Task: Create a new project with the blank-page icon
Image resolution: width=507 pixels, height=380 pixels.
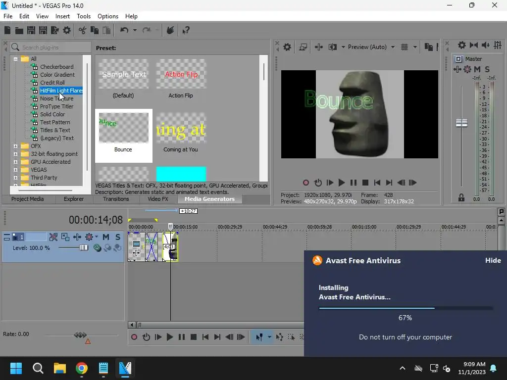Action: point(7,30)
